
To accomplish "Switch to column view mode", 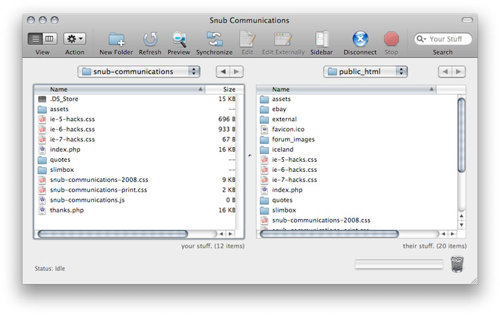I will point(50,39).
